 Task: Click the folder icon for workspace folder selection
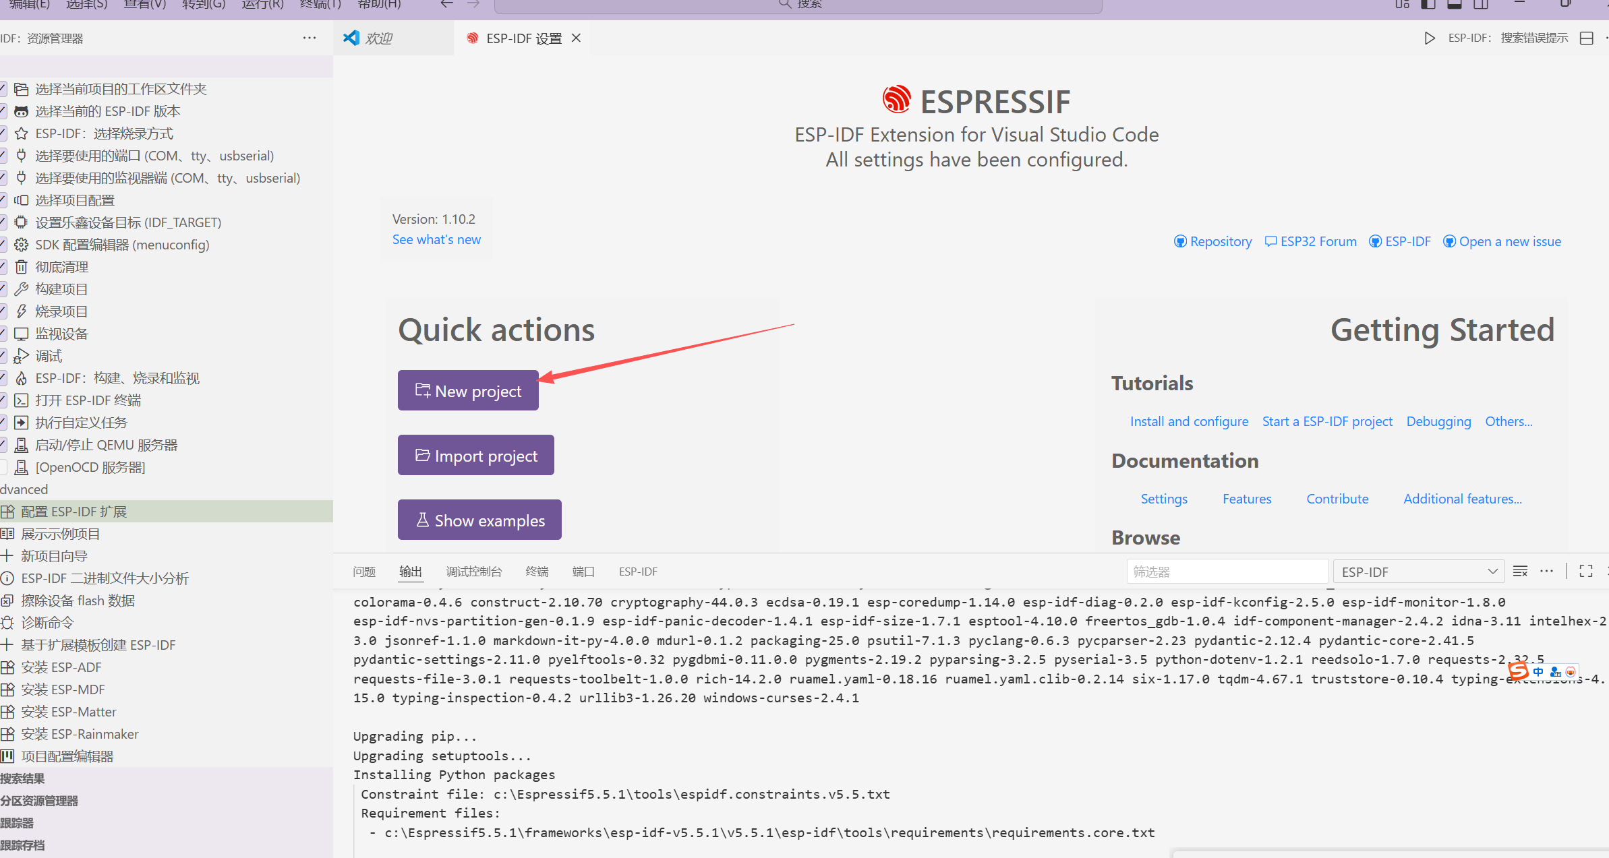[x=22, y=89]
